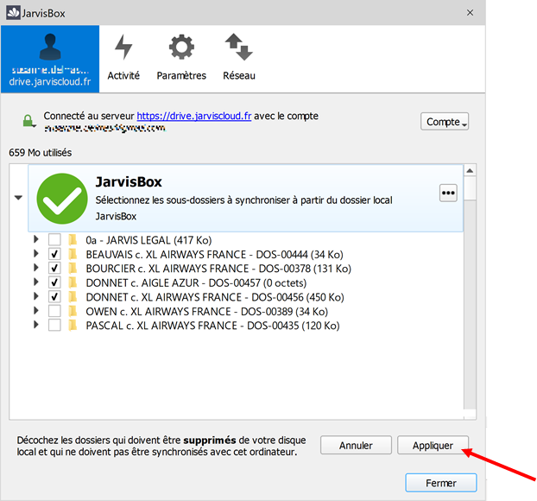Click folder icon of DONNET c. AIGLE AZUR

tap(73, 282)
